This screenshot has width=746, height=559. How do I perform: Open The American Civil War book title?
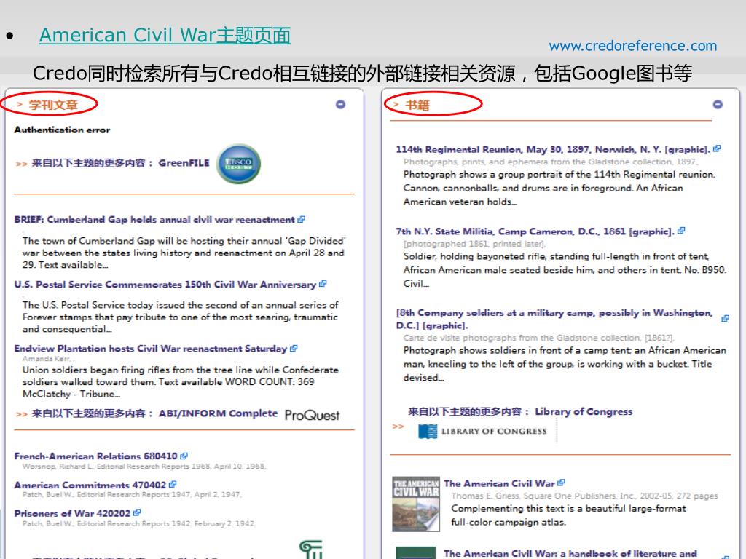click(x=500, y=483)
